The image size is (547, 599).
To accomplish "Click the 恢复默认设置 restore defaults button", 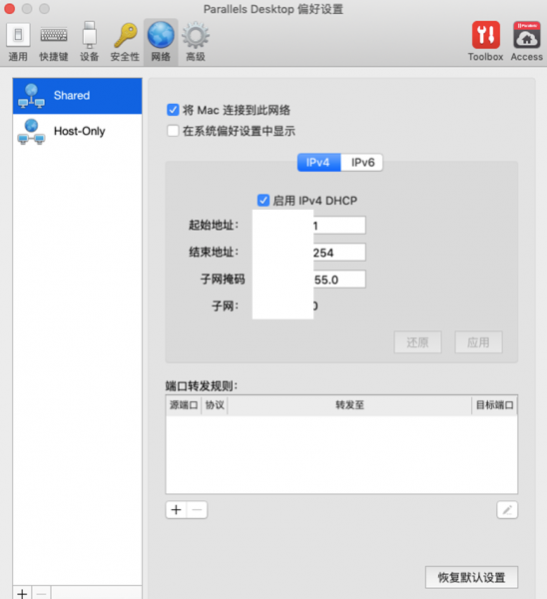I will (472, 577).
